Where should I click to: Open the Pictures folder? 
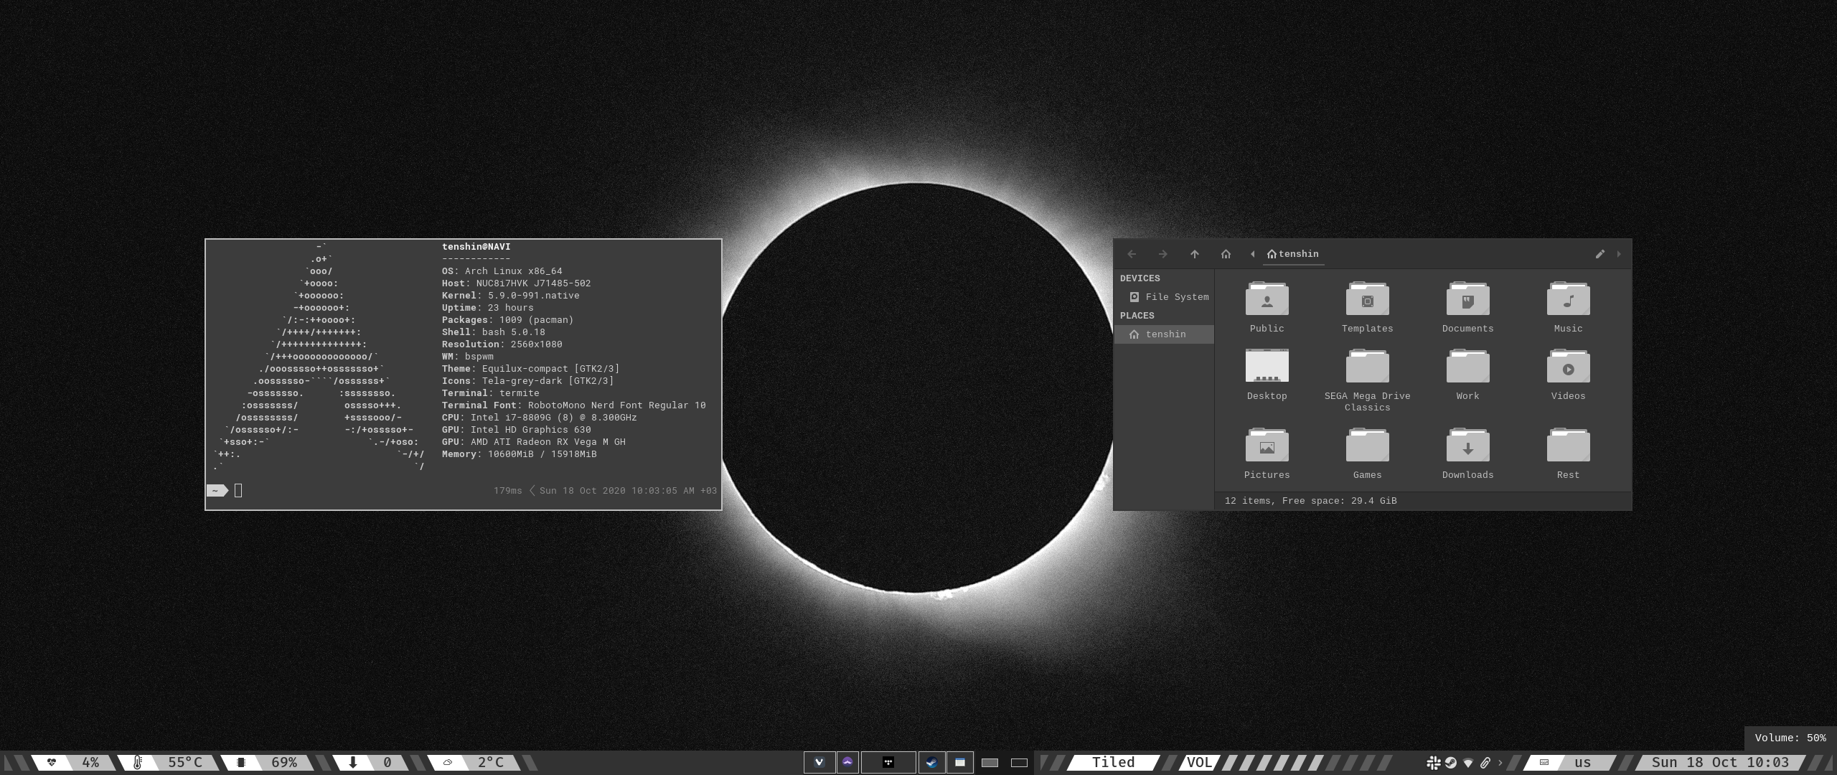(x=1267, y=454)
